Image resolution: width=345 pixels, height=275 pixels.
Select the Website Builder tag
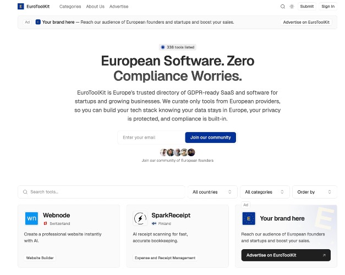tap(40, 257)
